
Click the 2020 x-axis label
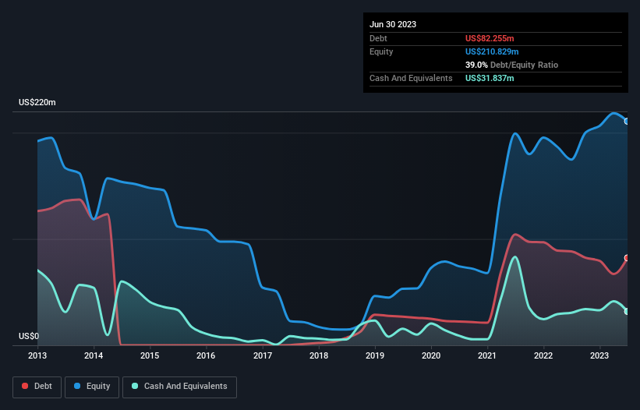[x=431, y=355]
